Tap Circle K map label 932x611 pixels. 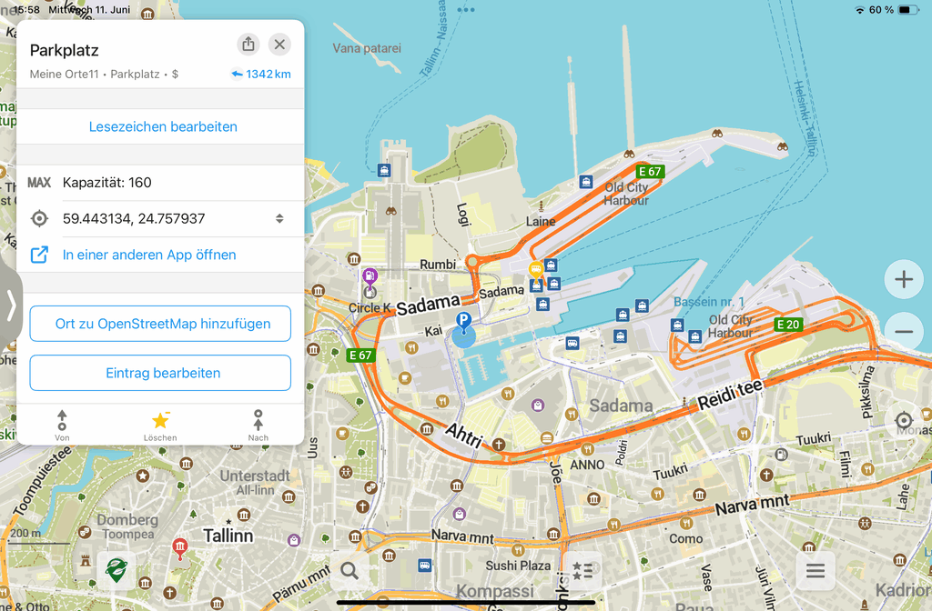[370, 307]
